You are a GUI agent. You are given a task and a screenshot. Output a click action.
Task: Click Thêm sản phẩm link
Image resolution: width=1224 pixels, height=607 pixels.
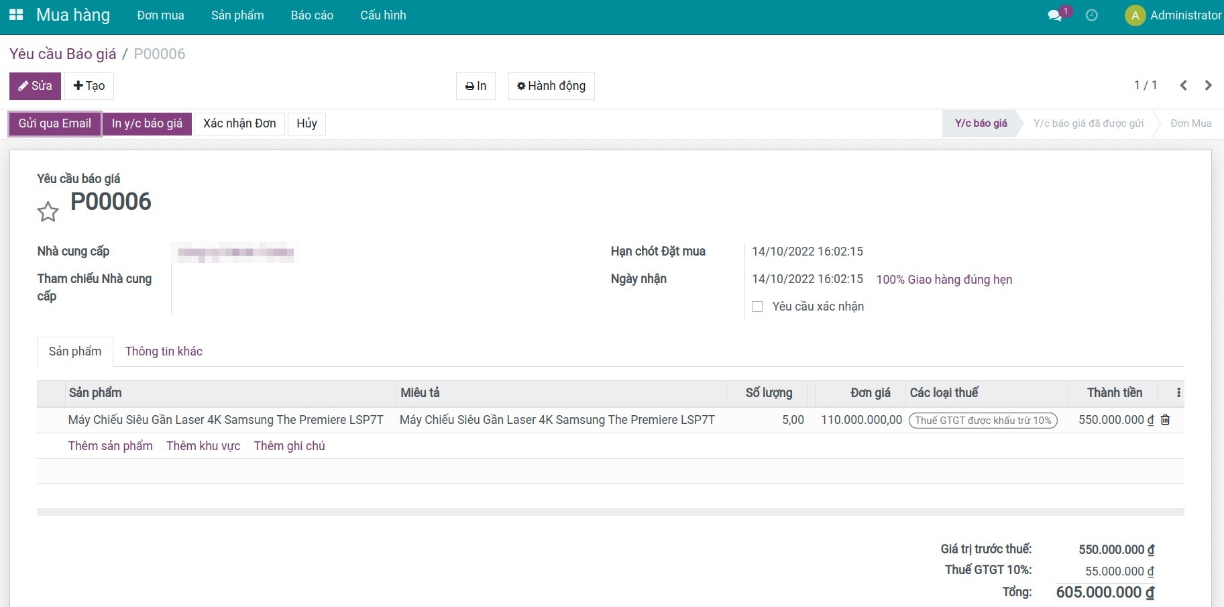[111, 446]
